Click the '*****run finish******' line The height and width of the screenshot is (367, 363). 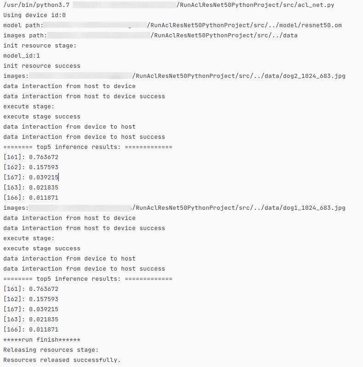41,340
